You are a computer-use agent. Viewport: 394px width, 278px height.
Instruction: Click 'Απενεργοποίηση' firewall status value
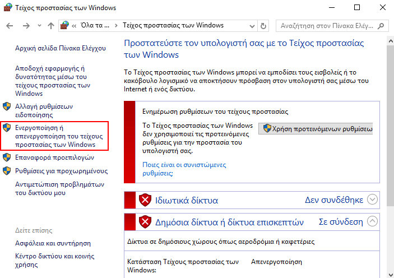click(276, 262)
